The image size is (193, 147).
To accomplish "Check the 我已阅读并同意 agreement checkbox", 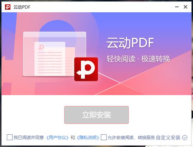I will coord(10,137).
